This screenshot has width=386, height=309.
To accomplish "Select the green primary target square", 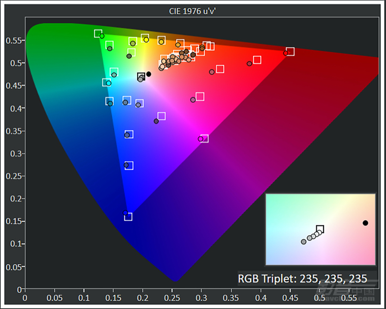I will 98,34.
